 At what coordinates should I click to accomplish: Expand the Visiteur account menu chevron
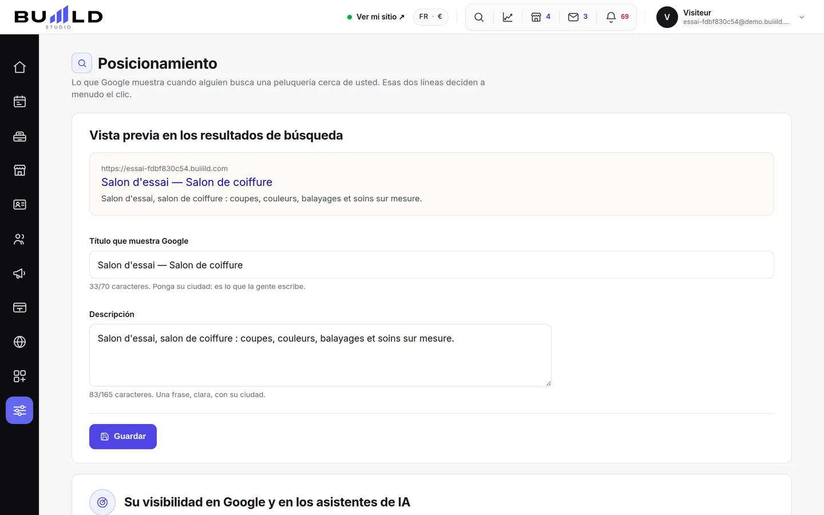tap(802, 17)
